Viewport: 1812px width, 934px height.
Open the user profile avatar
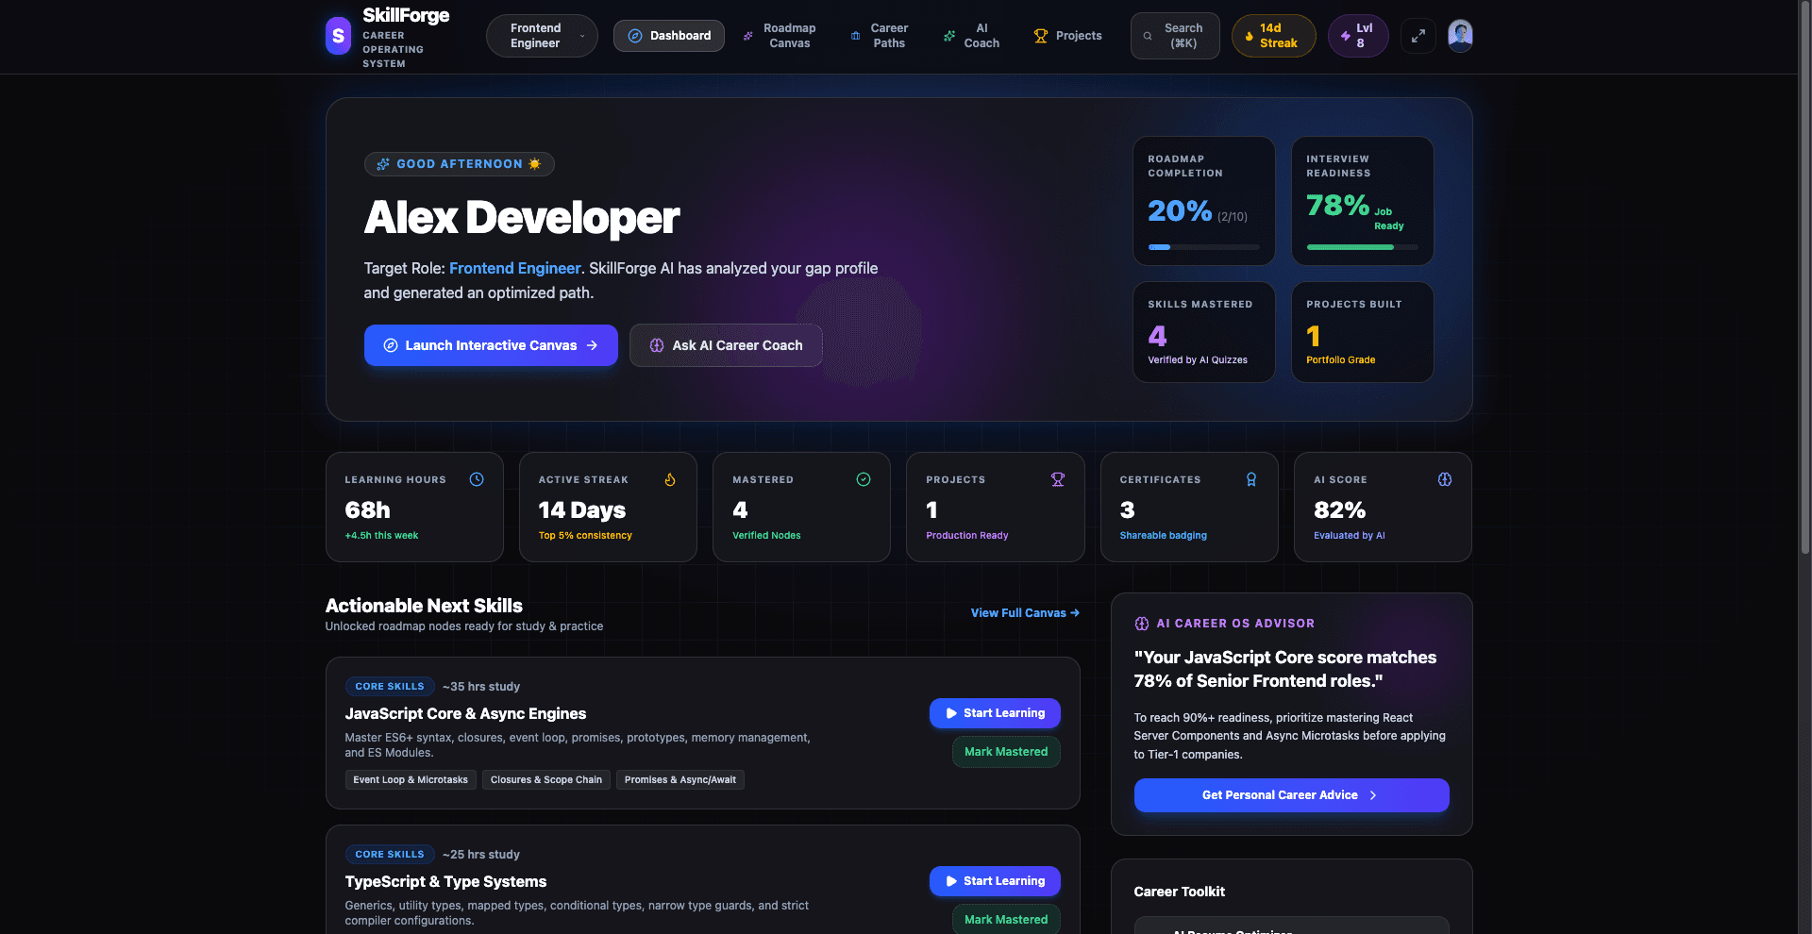pyautogui.click(x=1460, y=36)
